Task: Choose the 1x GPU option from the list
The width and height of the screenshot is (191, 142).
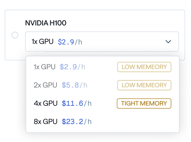Action: (102, 67)
